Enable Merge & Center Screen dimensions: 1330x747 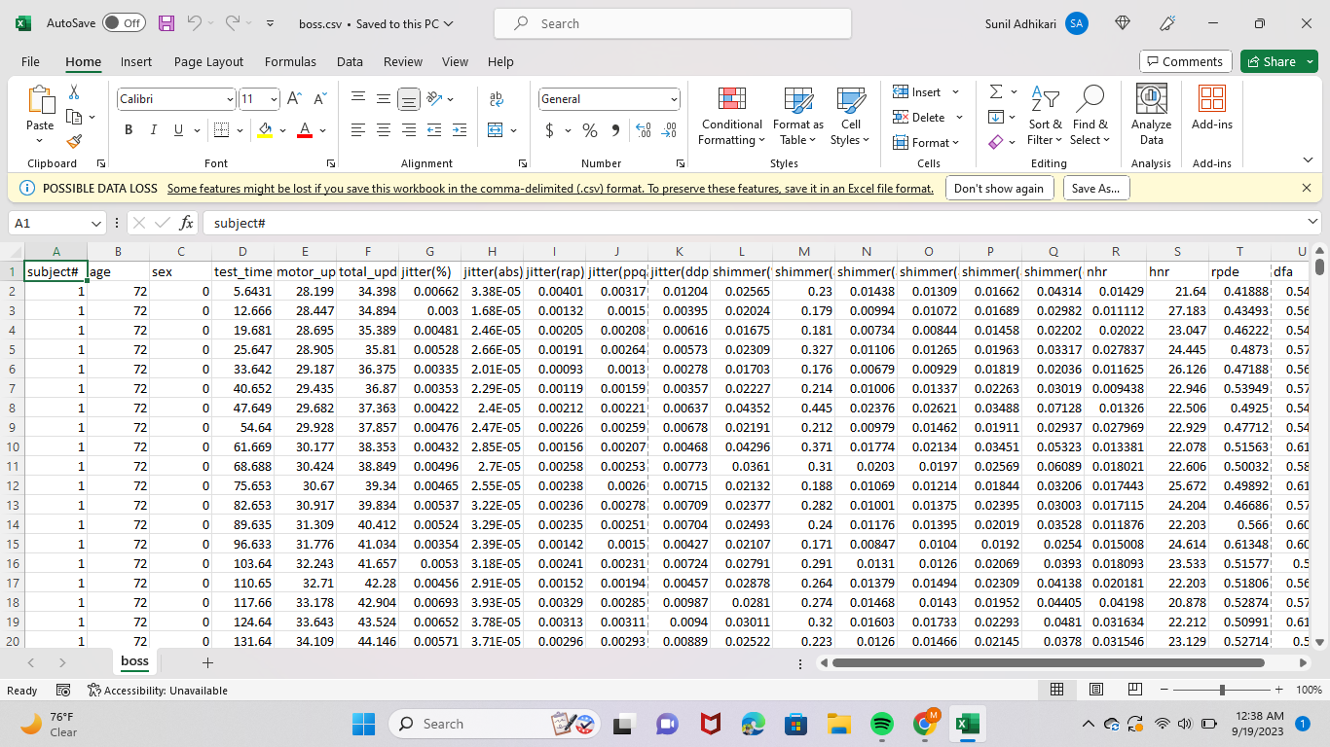click(x=498, y=130)
